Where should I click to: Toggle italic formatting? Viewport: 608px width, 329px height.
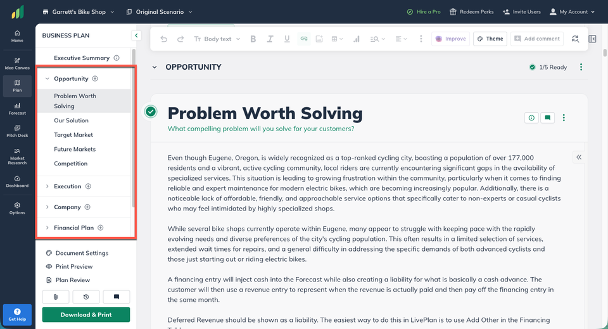pos(270,39)
